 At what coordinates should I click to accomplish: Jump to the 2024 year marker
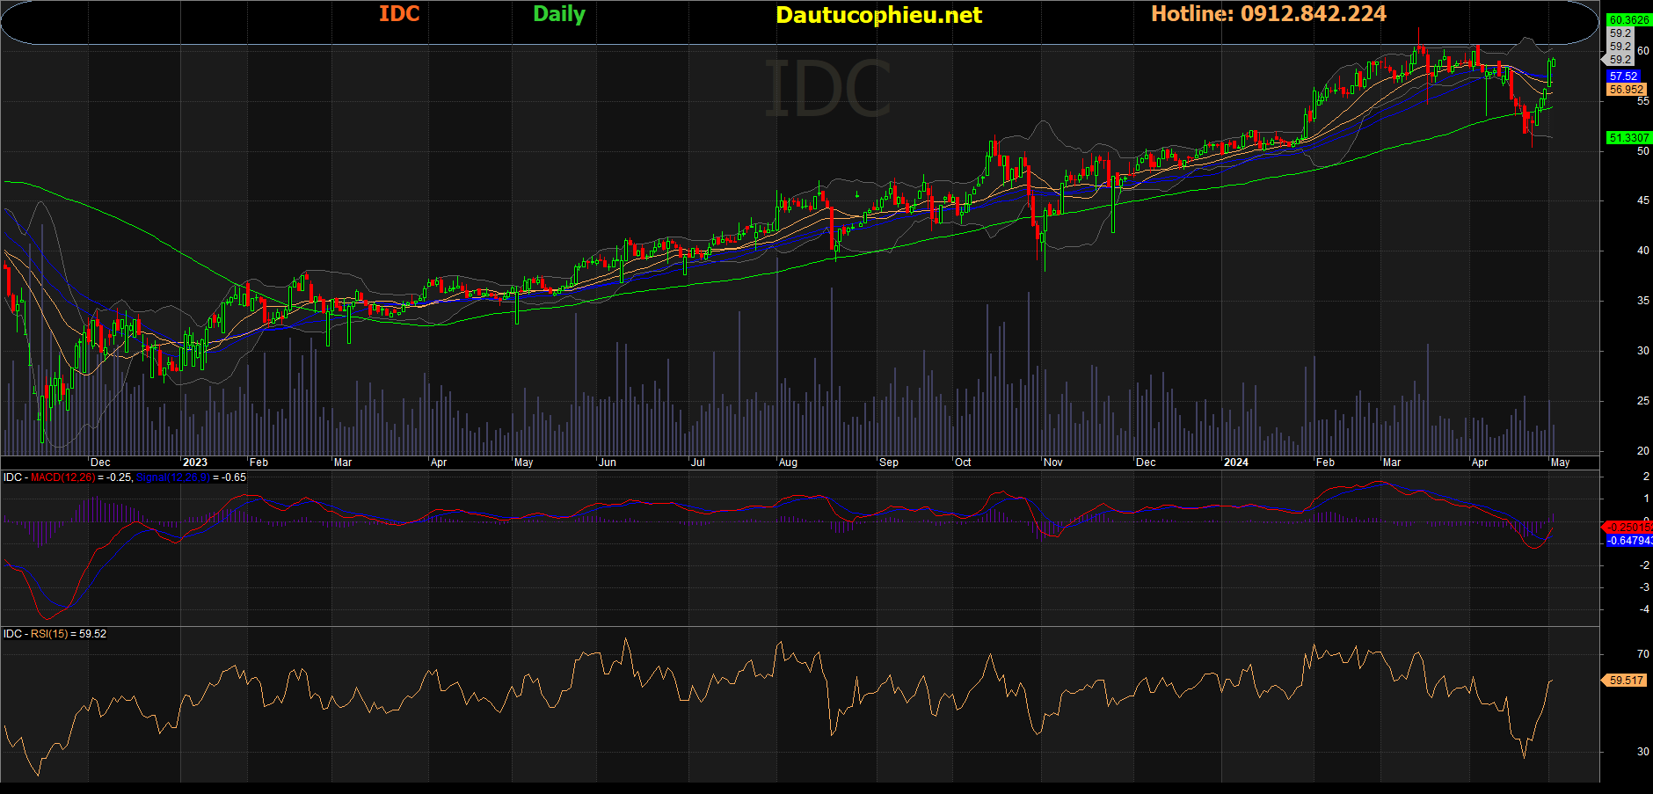(1236, 463)
